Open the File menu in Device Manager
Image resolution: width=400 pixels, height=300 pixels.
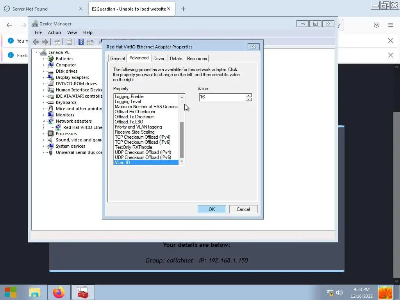(x=38, y=32)
